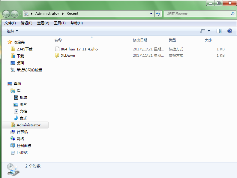This screenshot has height=178, width=237.
Task: Open 2345下载 in favorites
Action: point(24,49)
